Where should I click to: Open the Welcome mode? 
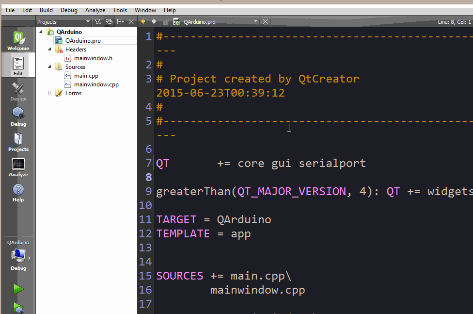pyautogui.click(x=18, y=40)
